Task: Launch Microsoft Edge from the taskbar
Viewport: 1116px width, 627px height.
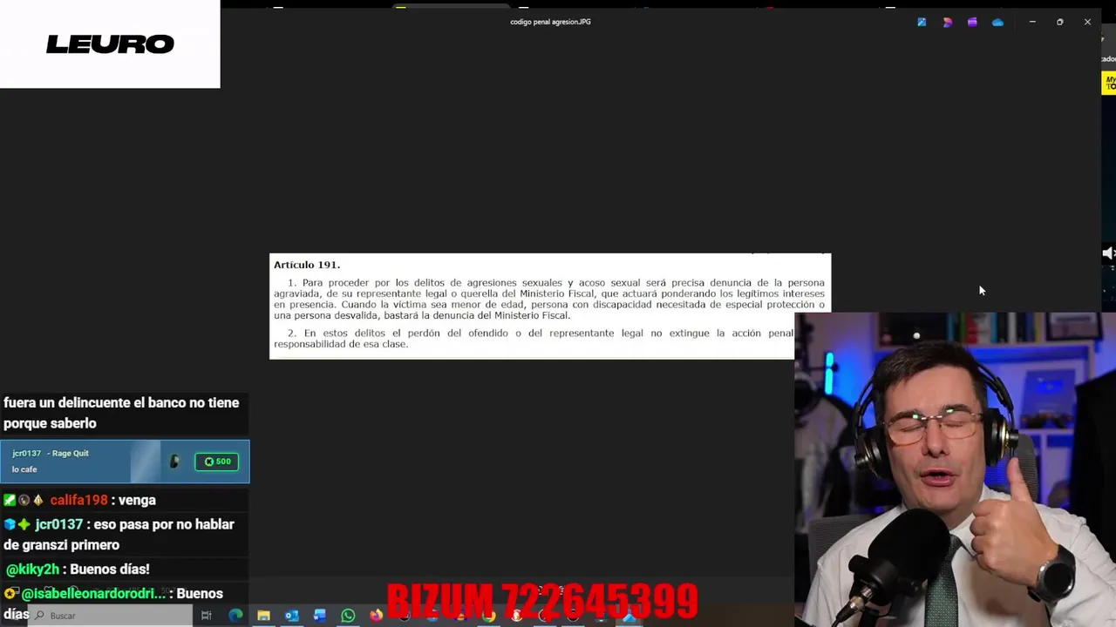Action: [235, 616]
